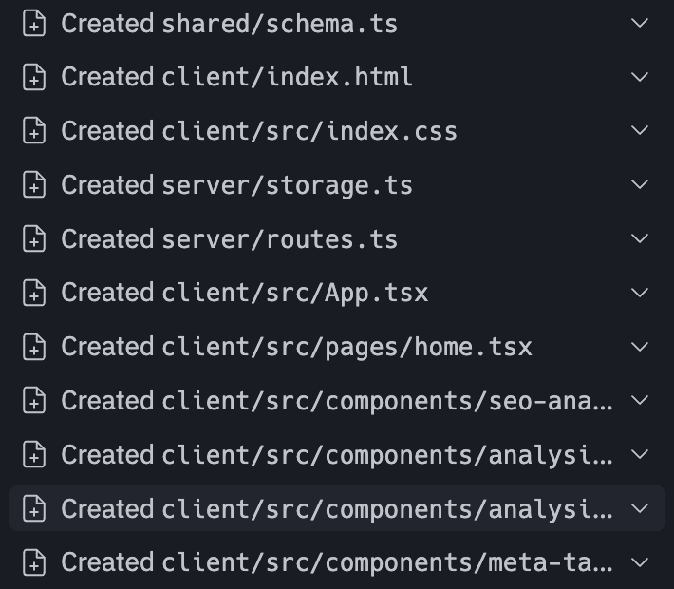The image size is (674, 589).
Task: Show details via the pages/home.tsx chevron
Action: tap(640, 347)
